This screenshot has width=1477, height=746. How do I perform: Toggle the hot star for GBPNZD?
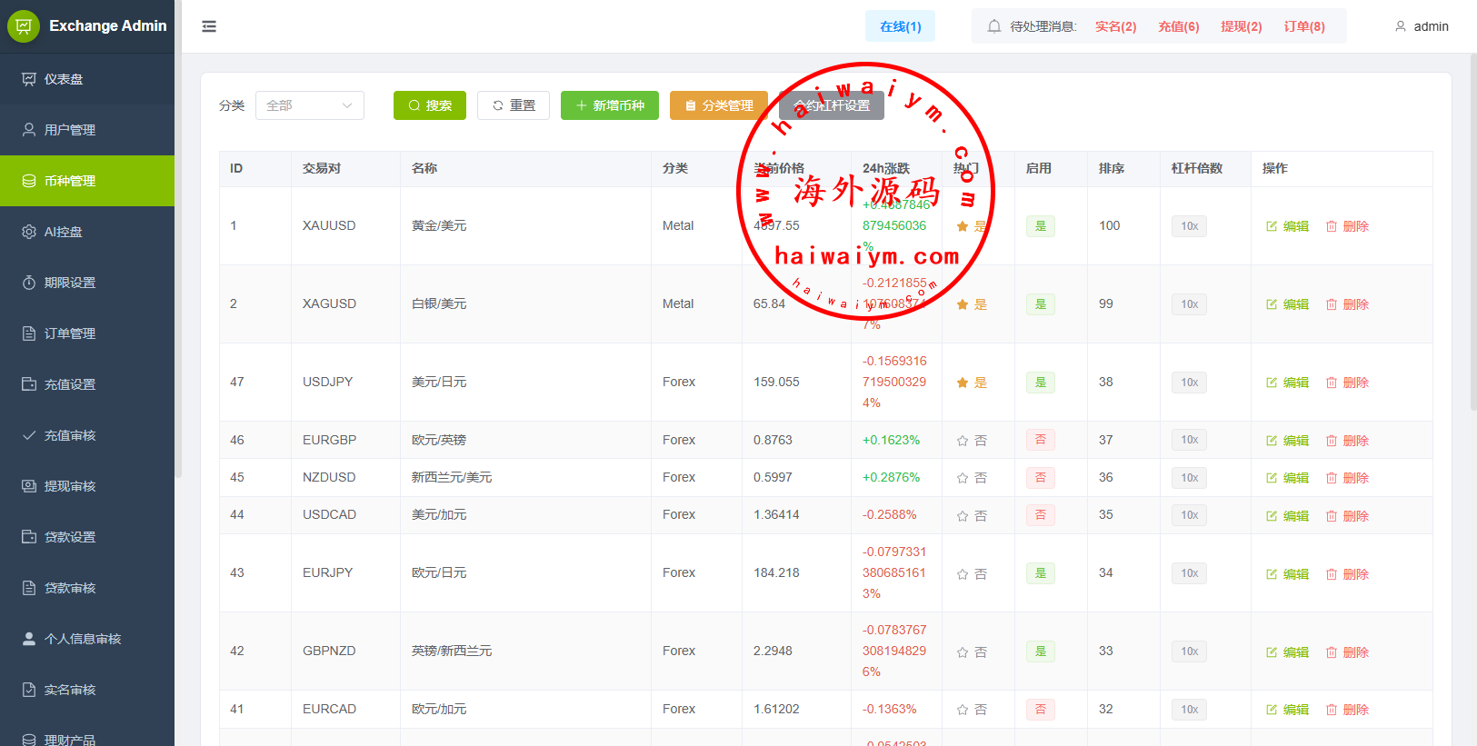point(963,652)
